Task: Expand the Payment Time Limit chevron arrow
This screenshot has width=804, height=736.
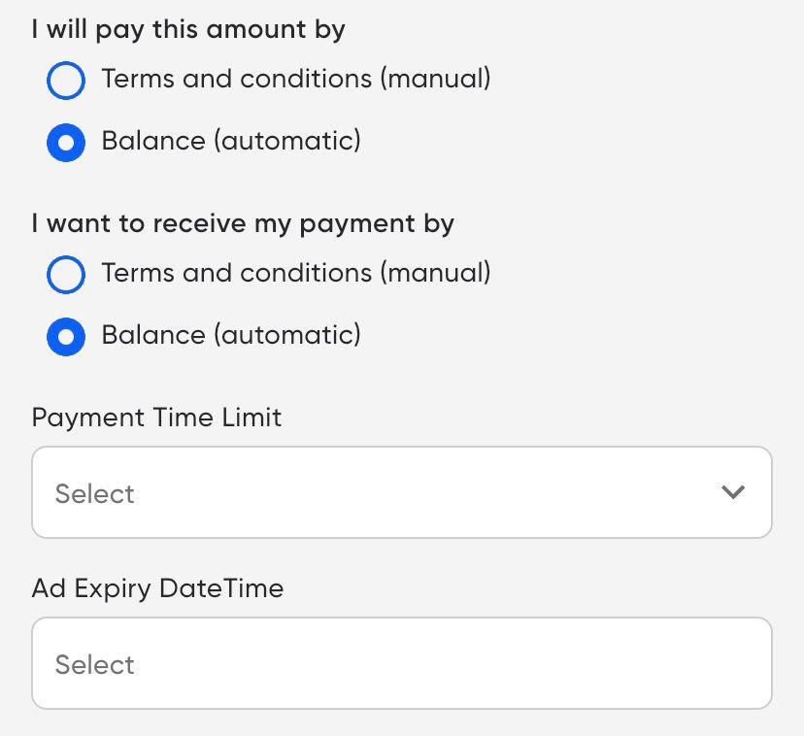Action: [x=733, y=492]
